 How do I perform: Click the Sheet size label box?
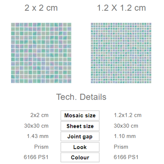tap(80, 126)
